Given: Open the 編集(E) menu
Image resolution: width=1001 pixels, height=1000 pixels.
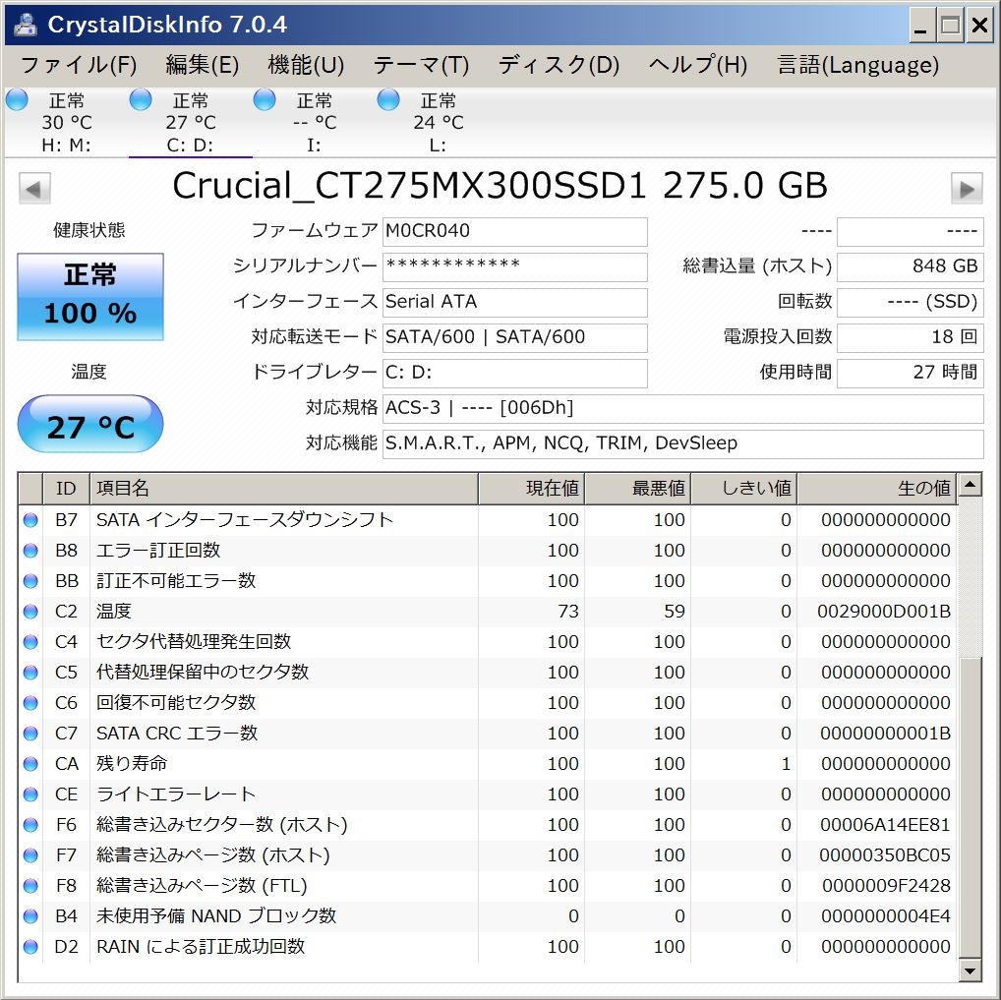Looking at the screenshot, I should tap(203, 65).
